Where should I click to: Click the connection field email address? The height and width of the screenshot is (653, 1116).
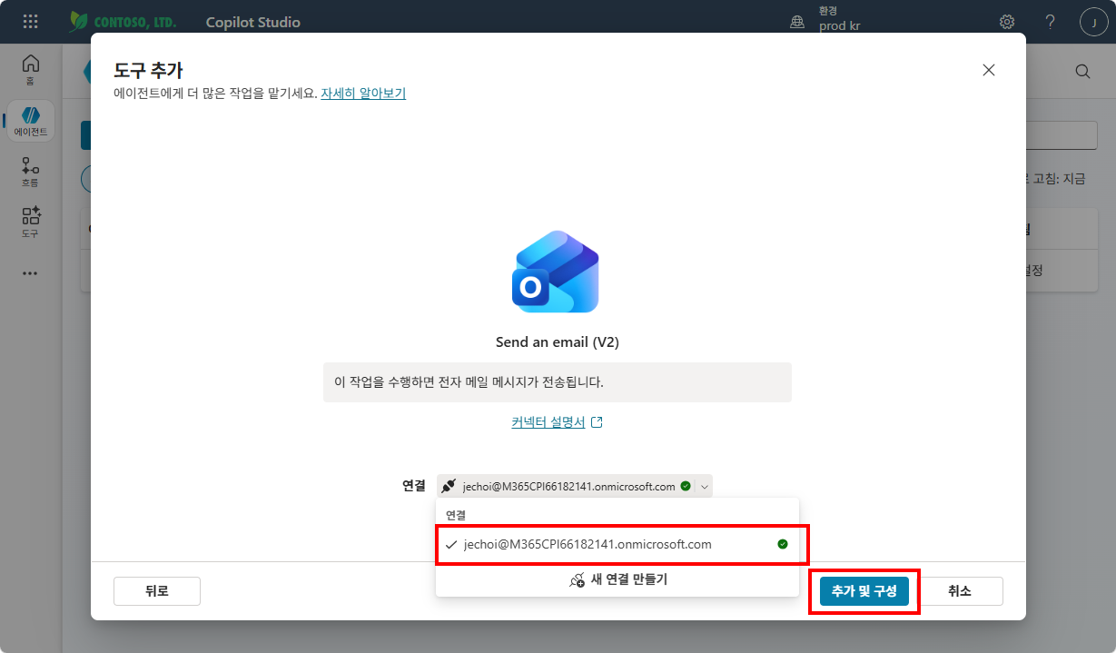point(569,486)
